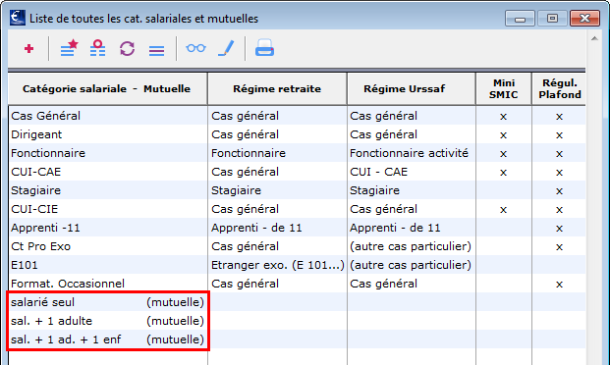610x365 pixels.
Task: Select the Apprenti -11 row
Action: pos(297,228)
